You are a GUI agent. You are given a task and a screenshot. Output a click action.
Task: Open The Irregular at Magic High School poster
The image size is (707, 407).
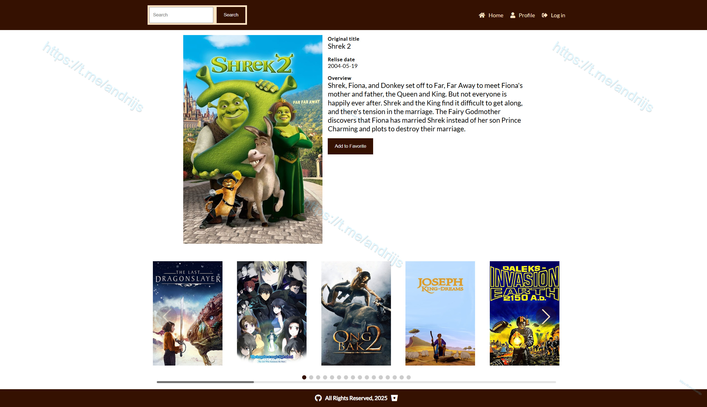point(272,313)
